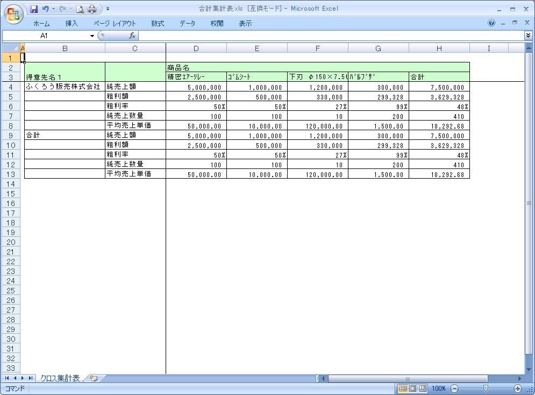
Task: Click the Insert Worksheet tab icon
Action: (93, 378)
